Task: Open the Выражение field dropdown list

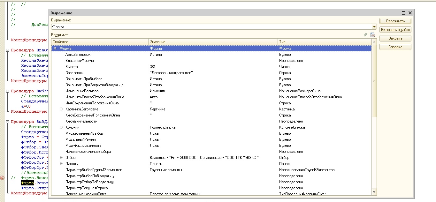Action: (374, 27)
